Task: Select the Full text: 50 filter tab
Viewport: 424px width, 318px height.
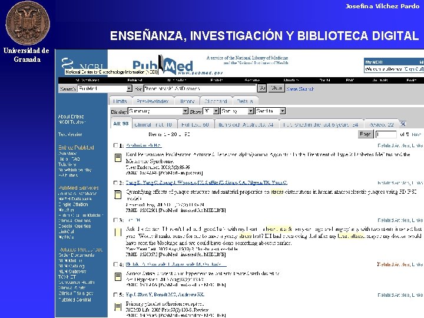Action: pyautogui.click(x=196, y=124)
